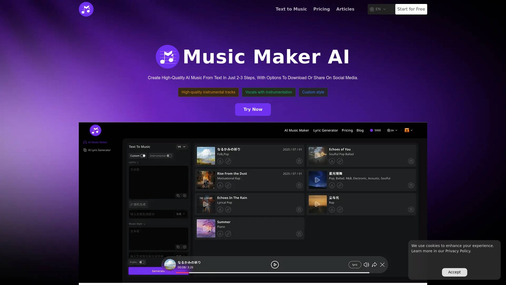Accept the cookies notice
This screenshot has width=506, height=285.
click(x=454, y=272)
